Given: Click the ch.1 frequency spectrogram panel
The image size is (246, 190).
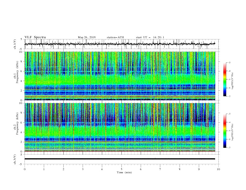Looking at the screenshot, I should [120, 76].
